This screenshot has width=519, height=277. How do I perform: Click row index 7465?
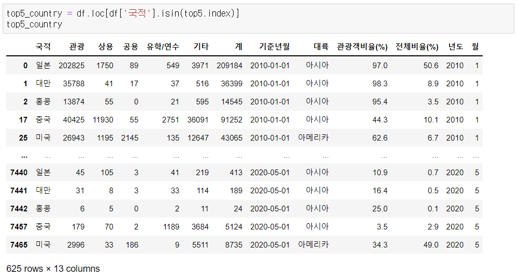click(x=19, y=245)
